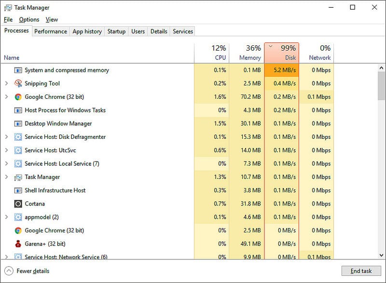Click the End task button
The width and height of the screenshot is (386, 283).
coord(361,271)
